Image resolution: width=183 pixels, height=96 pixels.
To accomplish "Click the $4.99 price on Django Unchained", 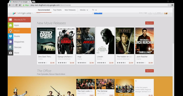I will 72,63.
